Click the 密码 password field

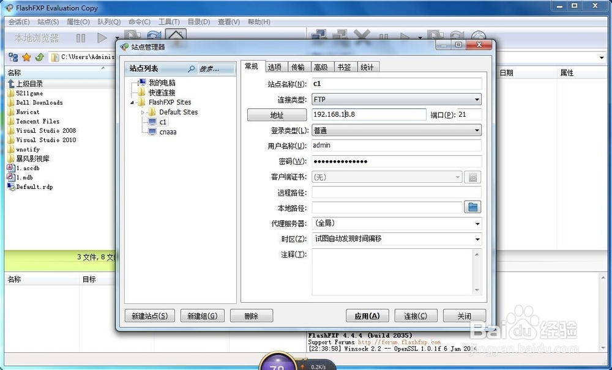click(397, 161)
